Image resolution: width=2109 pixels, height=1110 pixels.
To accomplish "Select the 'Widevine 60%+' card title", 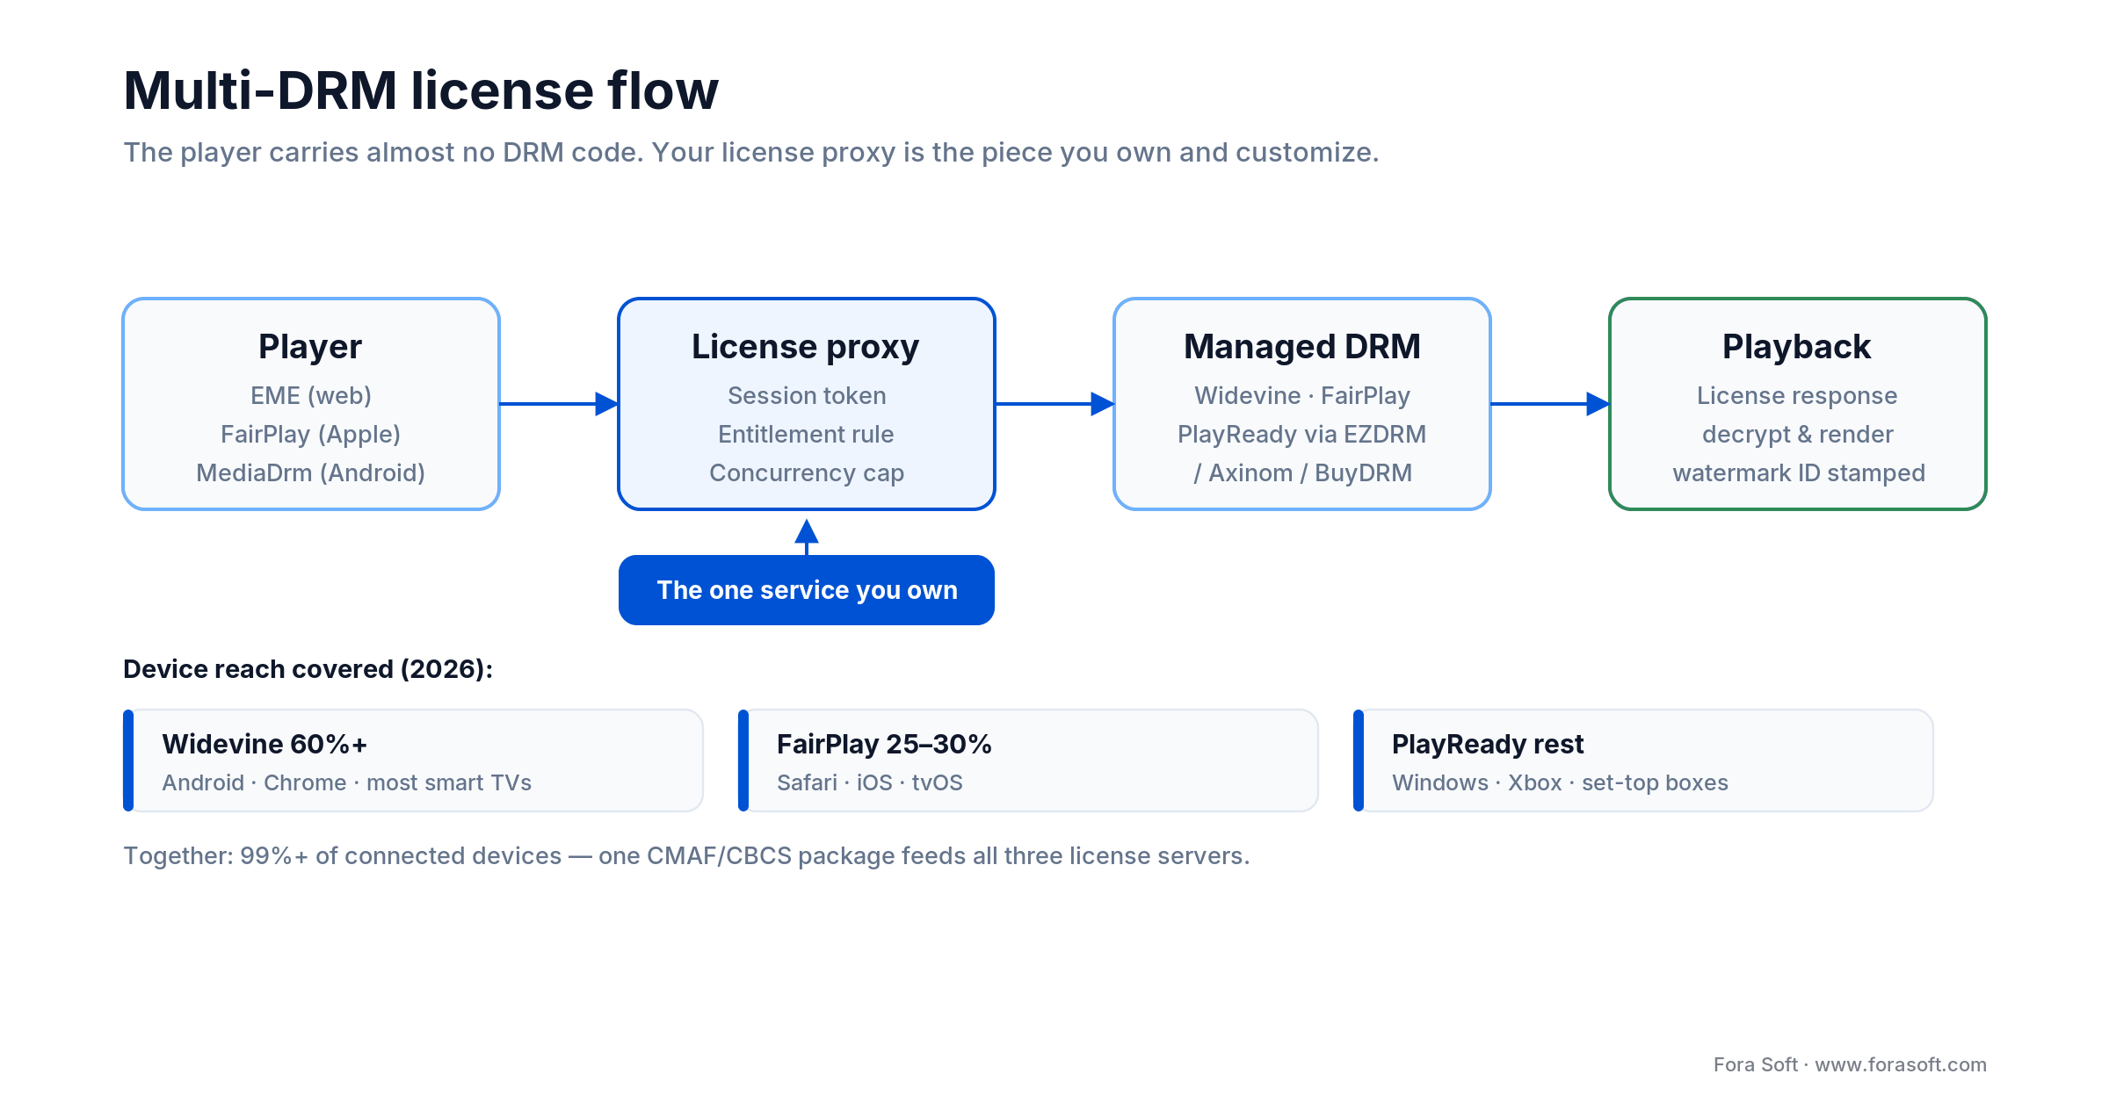I will pyautogui.click(x=265, y=745).
